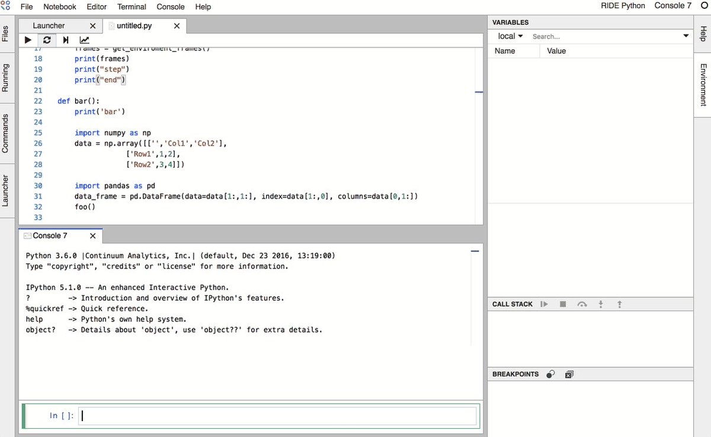The width and height of the screenshot is (711, 437).
Task: Click the data_frame assignment line
Action: (x=246, y=196)
